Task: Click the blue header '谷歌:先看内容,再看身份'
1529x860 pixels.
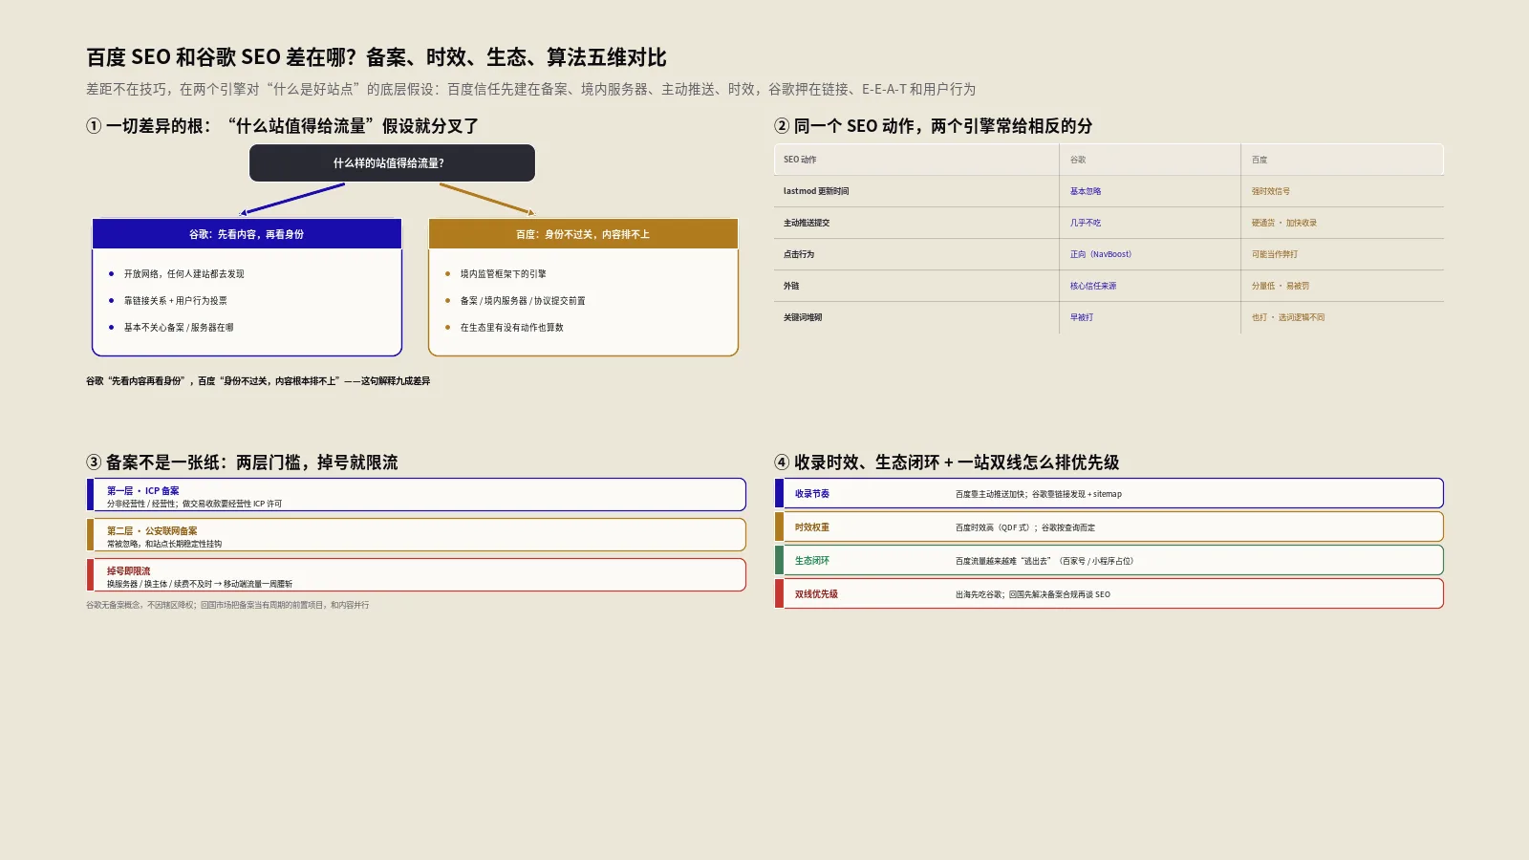Action: [247, 234]
